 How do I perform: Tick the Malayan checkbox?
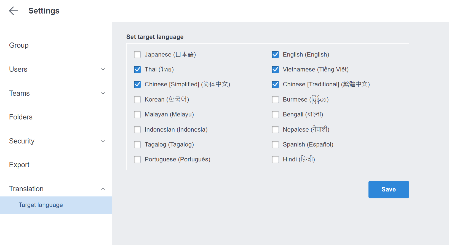[137, 114]
